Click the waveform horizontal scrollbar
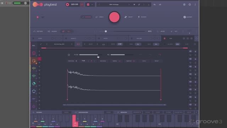This screenshot has width=227, height=128. pos(114,105)
